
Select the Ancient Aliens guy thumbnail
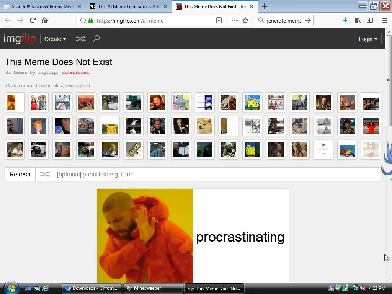coord(323,102)
